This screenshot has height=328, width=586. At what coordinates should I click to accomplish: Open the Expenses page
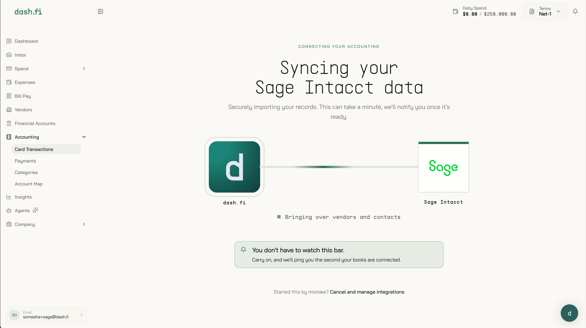tap(25, 82)
